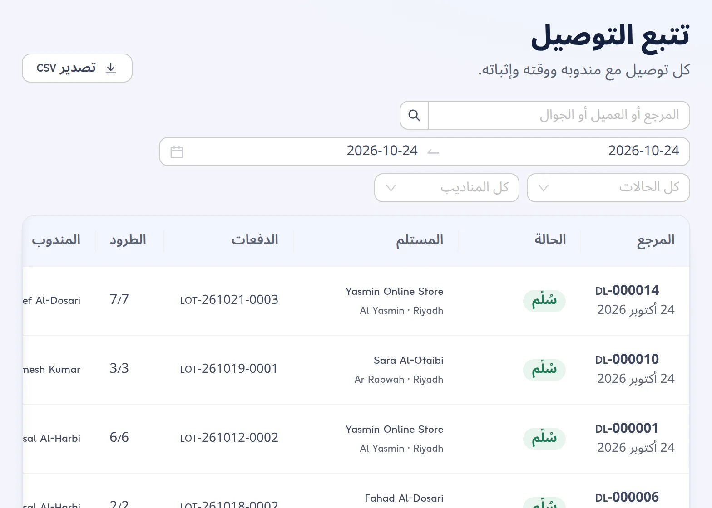This screenshot has height=508, width=712.
Task: Click courier Al-Harbi in DL-000001 row
Action: (x=52, y=439)
